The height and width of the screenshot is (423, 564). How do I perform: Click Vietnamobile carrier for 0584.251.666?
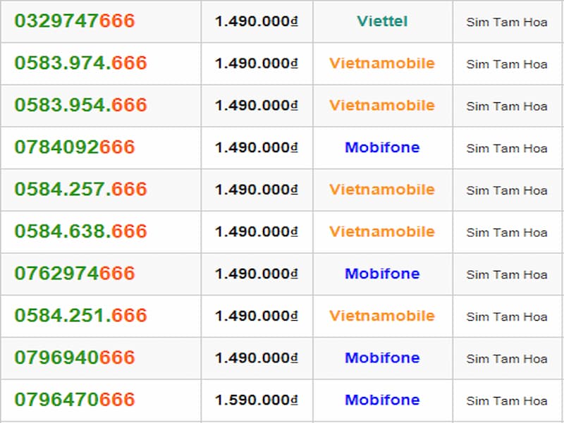pos(382,316)
